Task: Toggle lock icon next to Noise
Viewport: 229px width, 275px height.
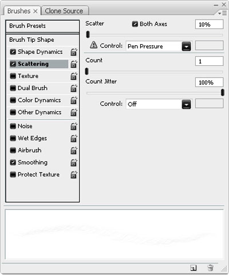Action: click(74, 126)
